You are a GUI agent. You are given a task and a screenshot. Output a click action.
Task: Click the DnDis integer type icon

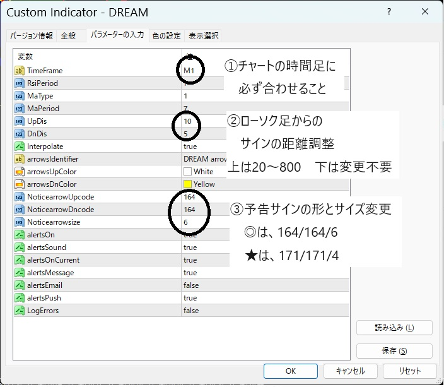[x=20, y=134]
